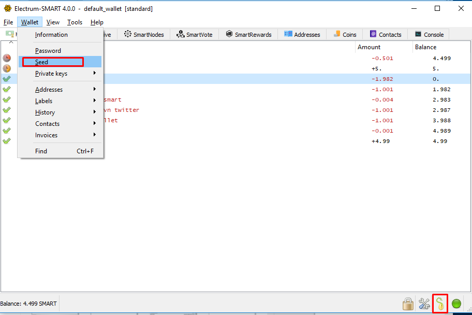Click green checkmark on the -0.004 row
The height and width of the screenshot is (315, 472).
click(7, 99)
